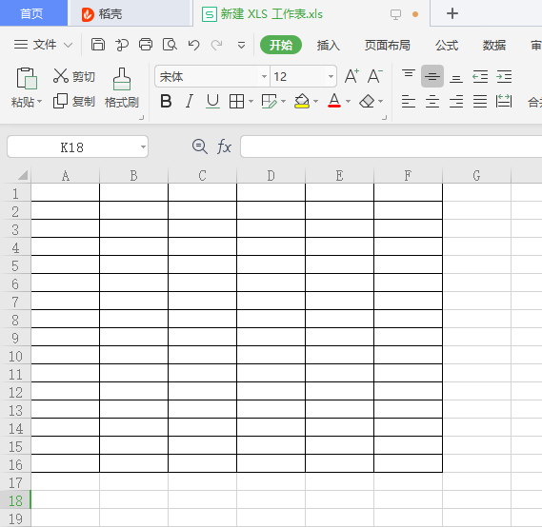
Task: Click the 粘贴 paste button
Action: pos(27,88)
